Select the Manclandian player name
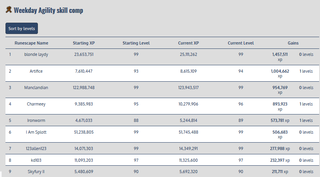This screenshot has width=320, height=177. (36, 88)
